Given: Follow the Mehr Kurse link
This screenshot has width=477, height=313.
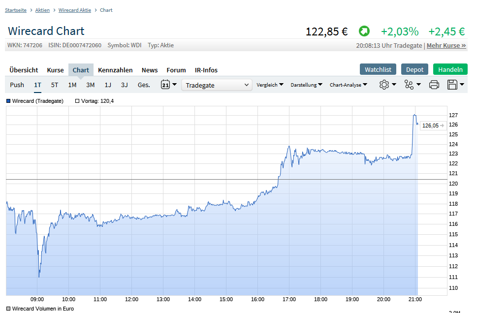Looking at the screenshot, I should coord(446,45).
